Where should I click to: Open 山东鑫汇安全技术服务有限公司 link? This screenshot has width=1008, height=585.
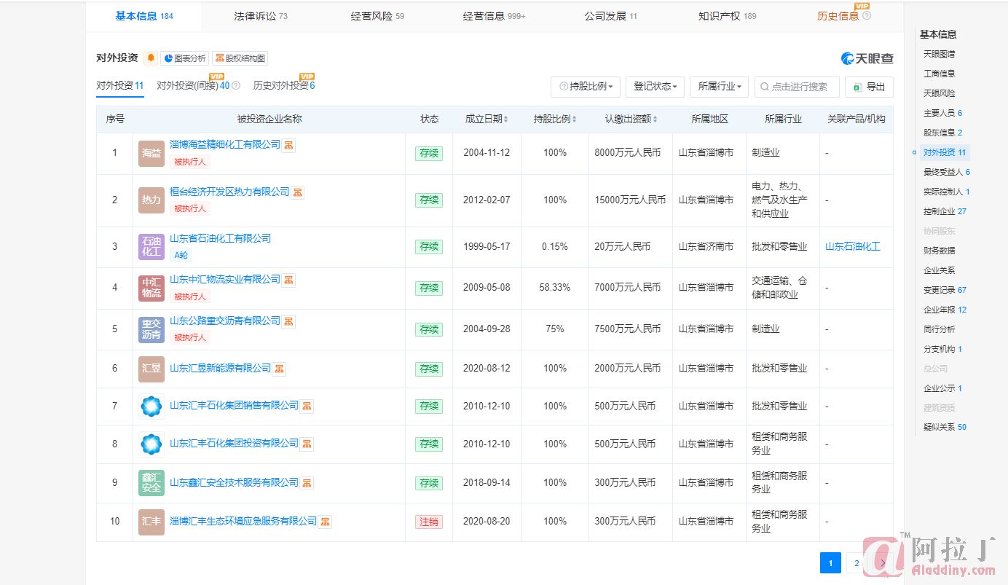pos(235,483)
